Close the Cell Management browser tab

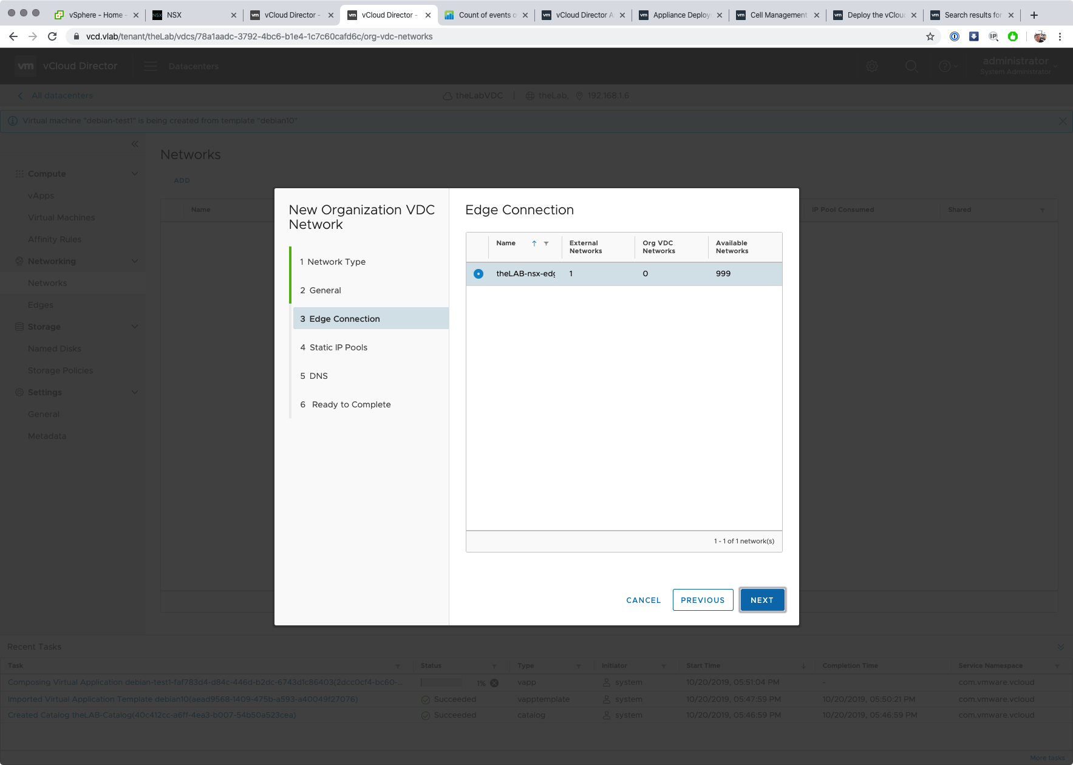point(816,15)
